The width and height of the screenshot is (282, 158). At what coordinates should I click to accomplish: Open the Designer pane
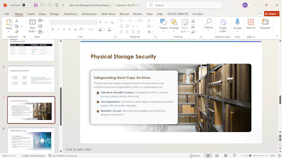265,24
